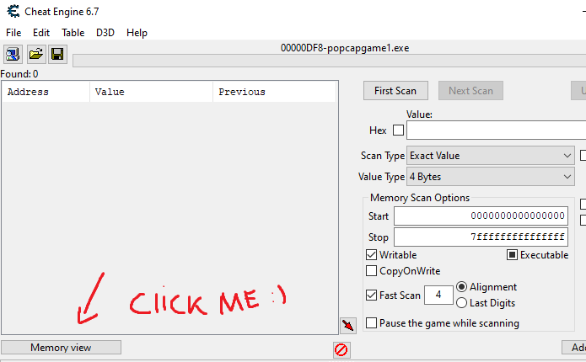Image resolution: width=586 pixels, height=362 pixels.
Task: Open the D3D menu
Action: [105, 33]
